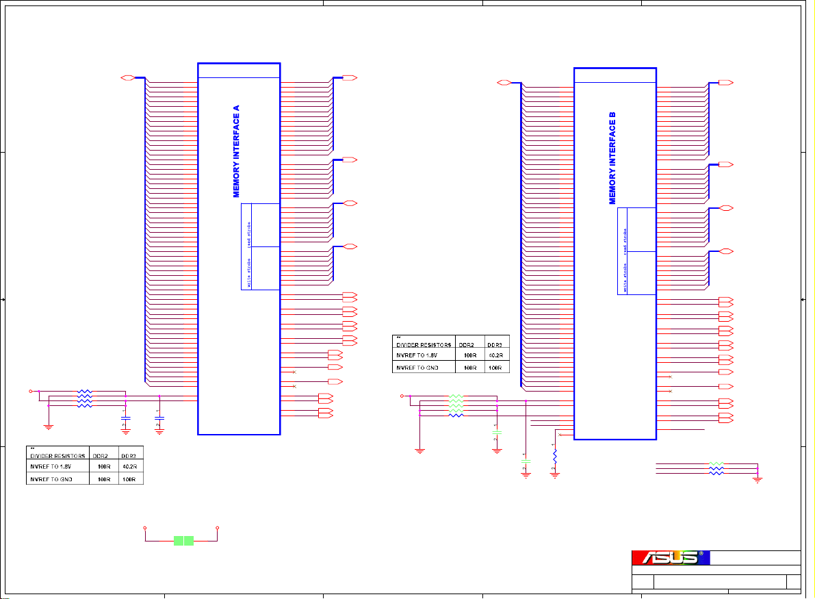Screen dimensions: 815x599
Task: Select the bus port left of Interface B
Action: tap(504, 83)
